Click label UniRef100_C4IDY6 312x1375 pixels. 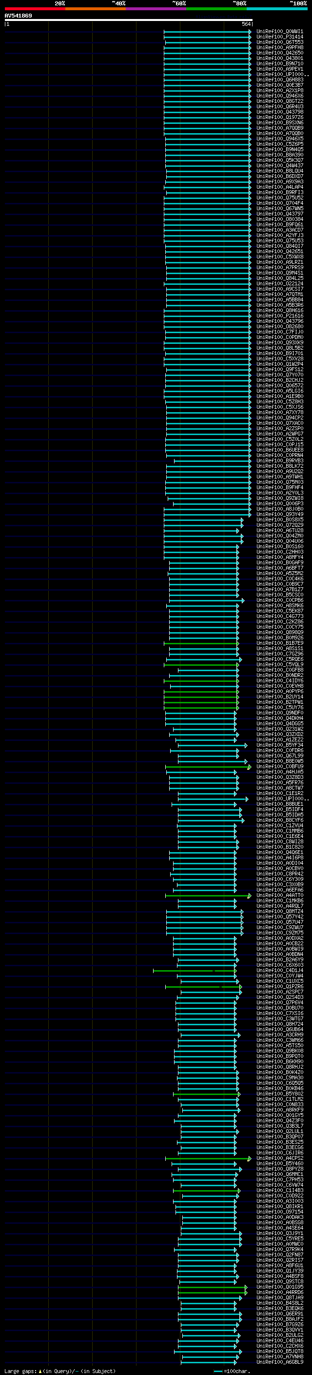(x=279, y=680)
